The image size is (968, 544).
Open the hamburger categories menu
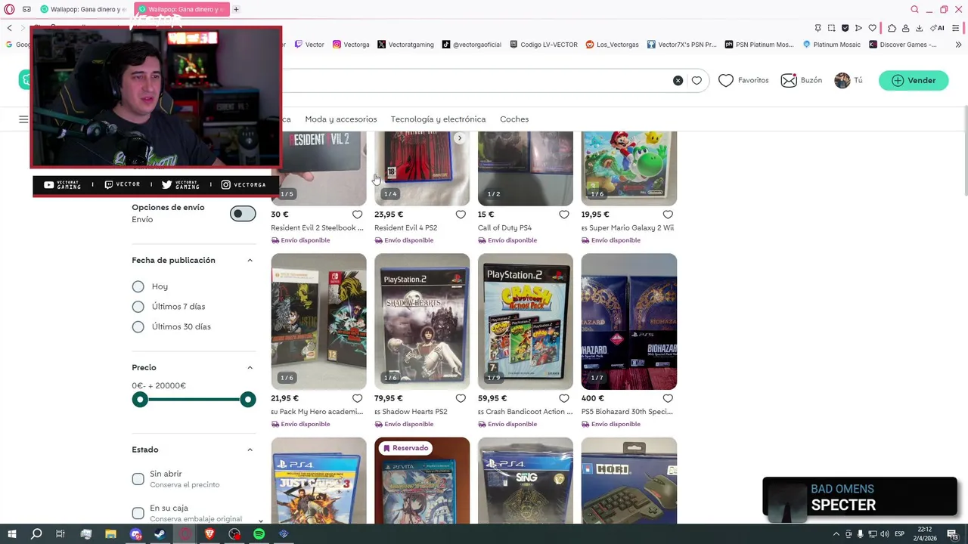click(x=23, y=119)
